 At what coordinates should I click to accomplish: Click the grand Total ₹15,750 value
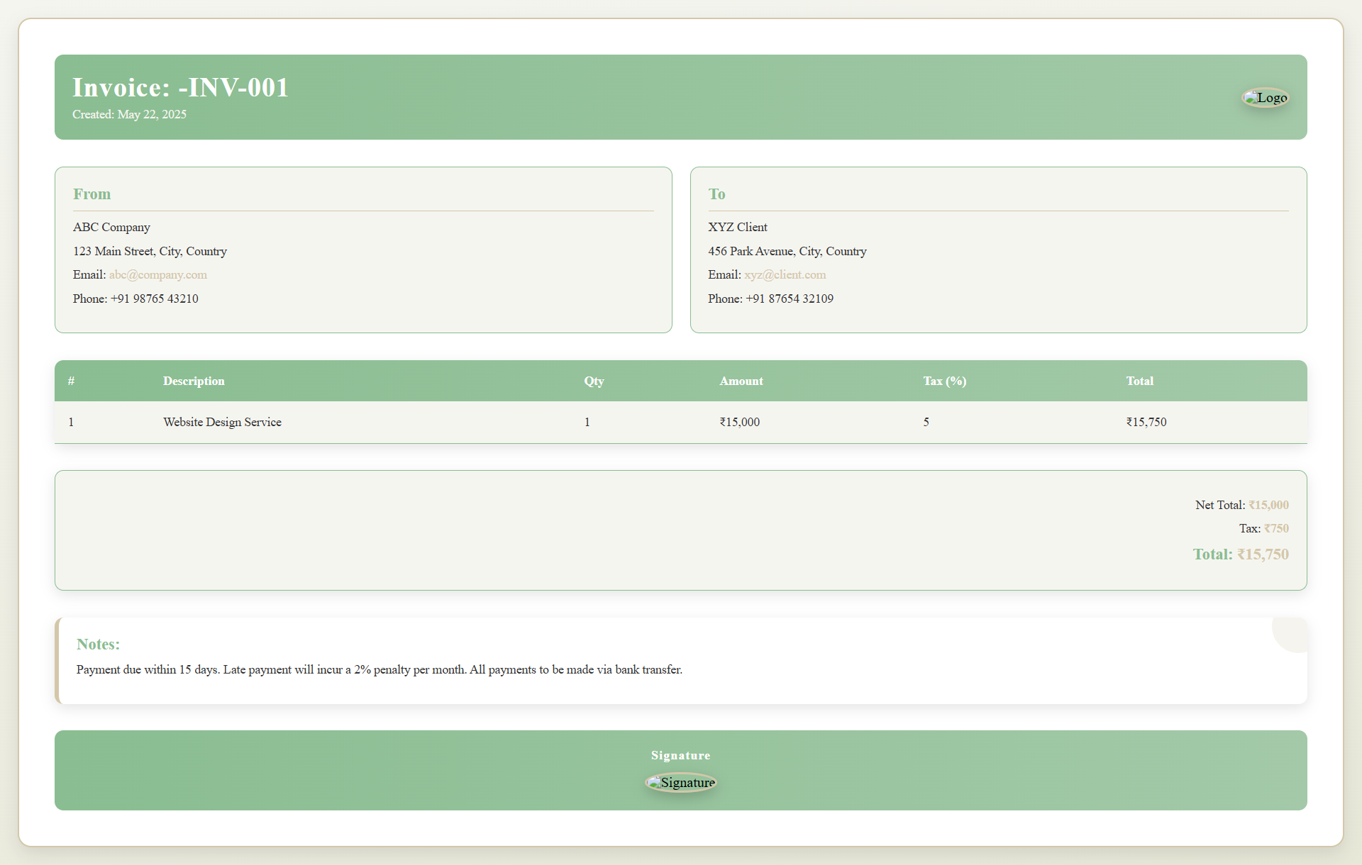click(x=1263, y=554)
